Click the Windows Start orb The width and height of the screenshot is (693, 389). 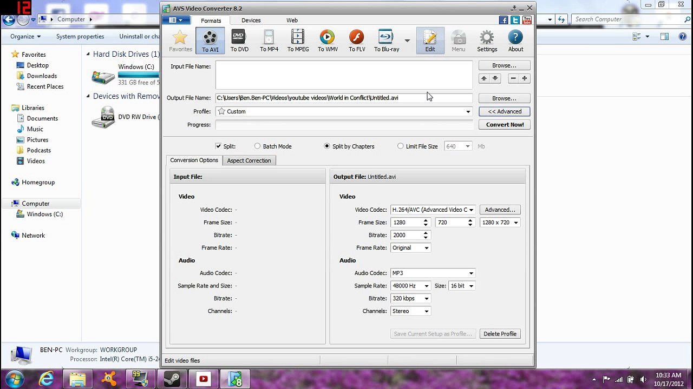click(15, 379)
